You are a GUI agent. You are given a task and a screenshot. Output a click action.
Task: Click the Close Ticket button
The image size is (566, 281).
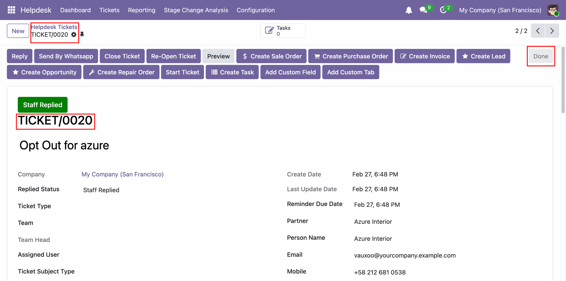pyautogui.click(x=122, y=56)
